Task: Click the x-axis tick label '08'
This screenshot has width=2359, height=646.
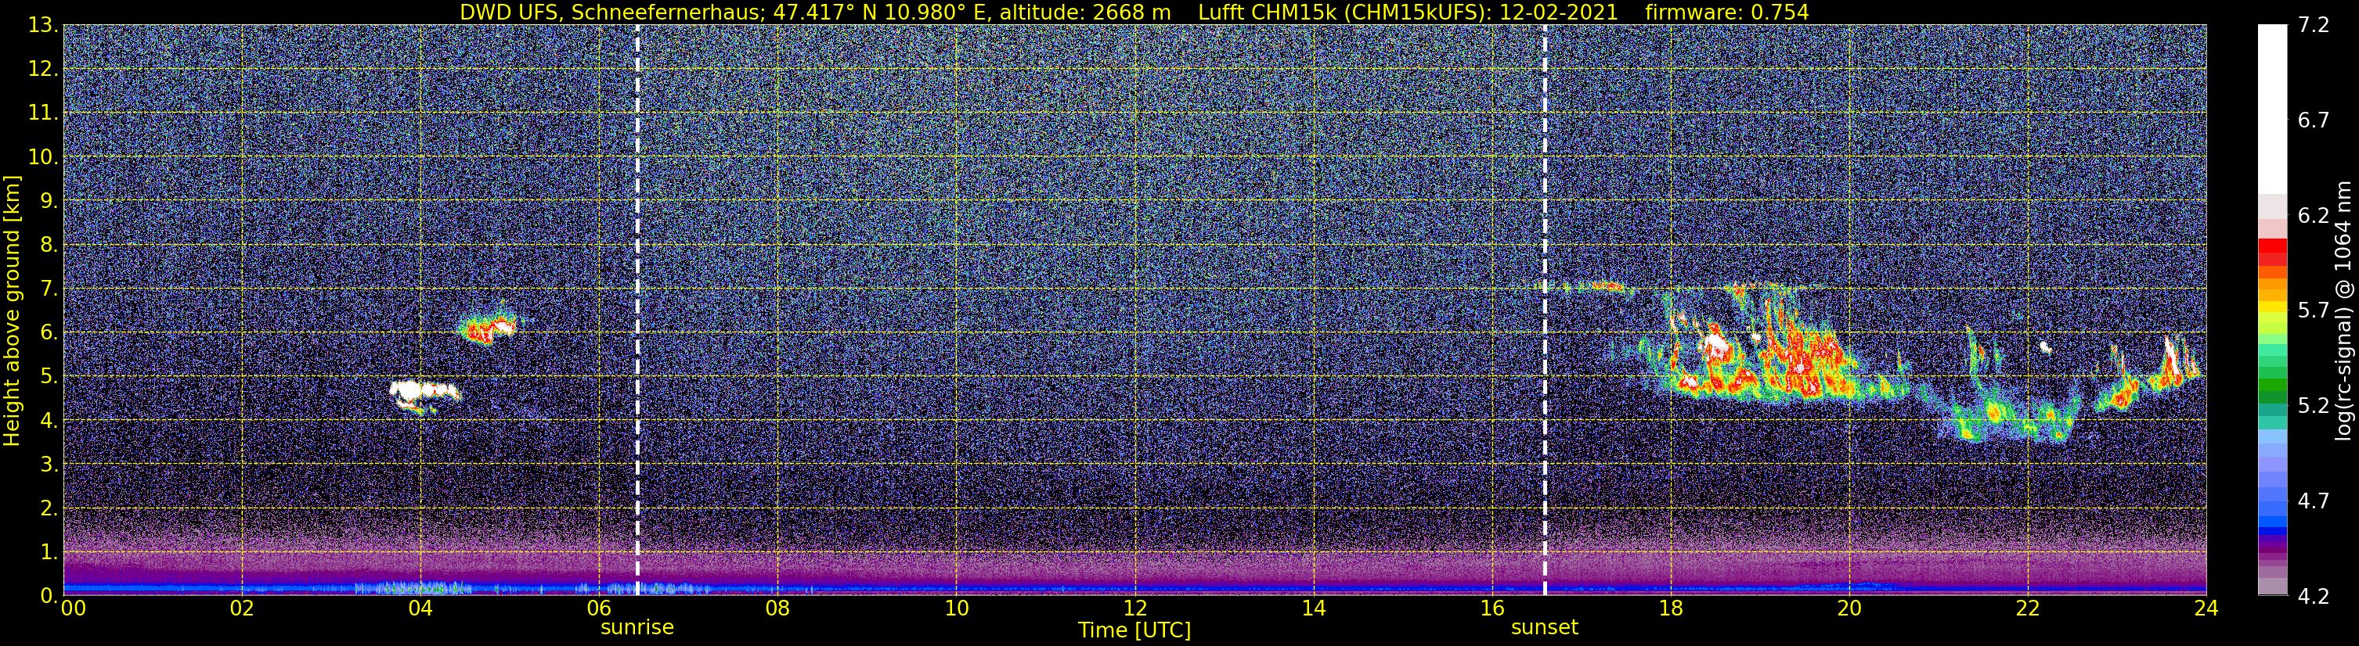Action: 777,609
